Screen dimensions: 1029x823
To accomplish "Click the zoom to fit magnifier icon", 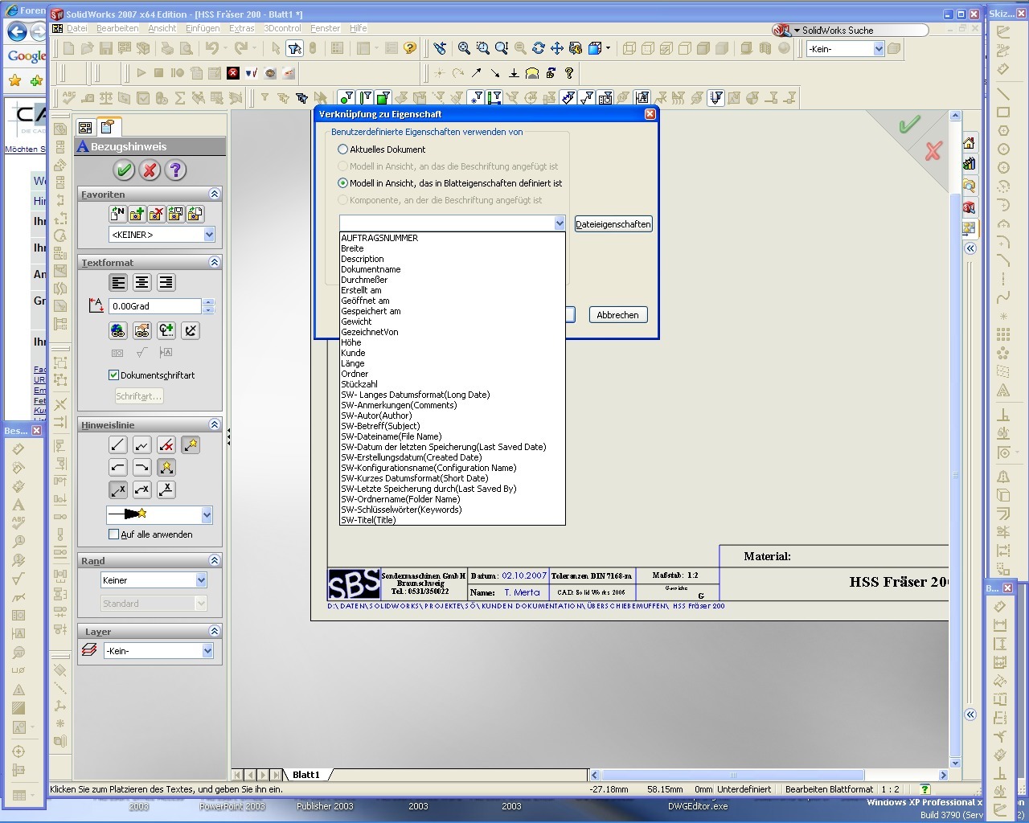I will click(x=464, y=48).
